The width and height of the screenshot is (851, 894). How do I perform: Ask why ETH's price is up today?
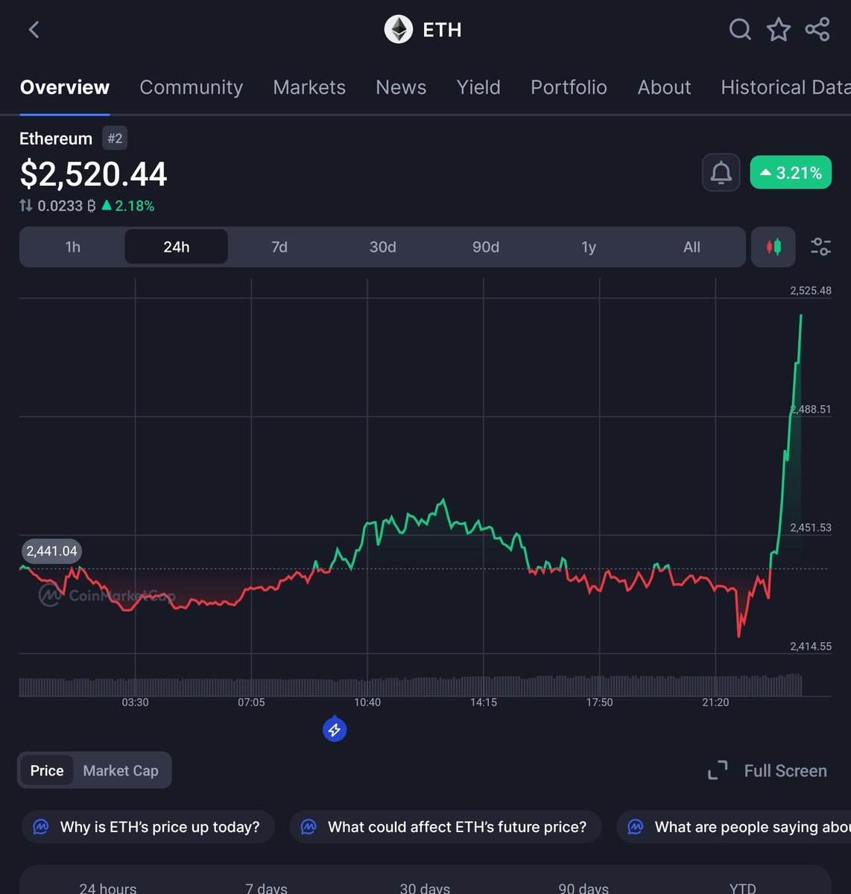(148, 827)
